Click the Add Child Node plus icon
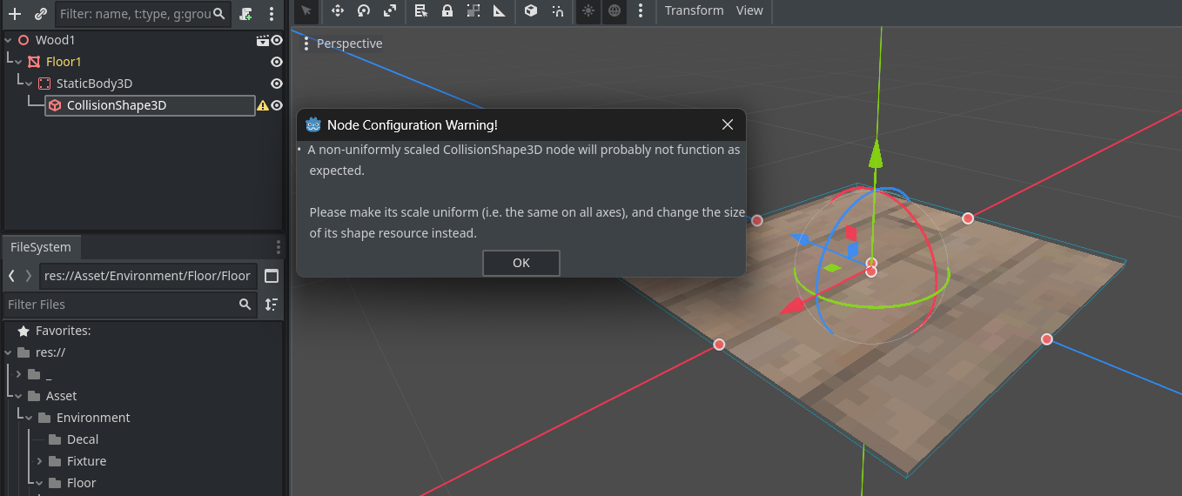This screenshot has width=1182, height=496. [x=15, y=14]
